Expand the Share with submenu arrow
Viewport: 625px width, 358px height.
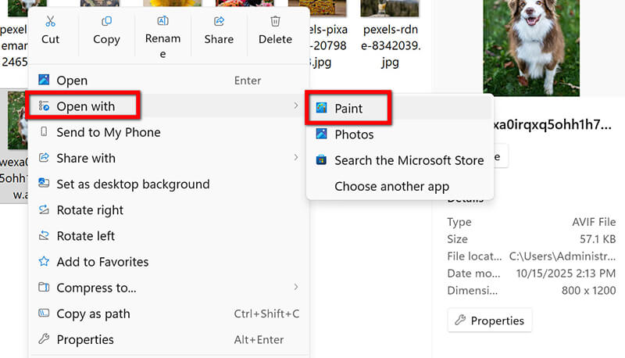pos(295,158)
